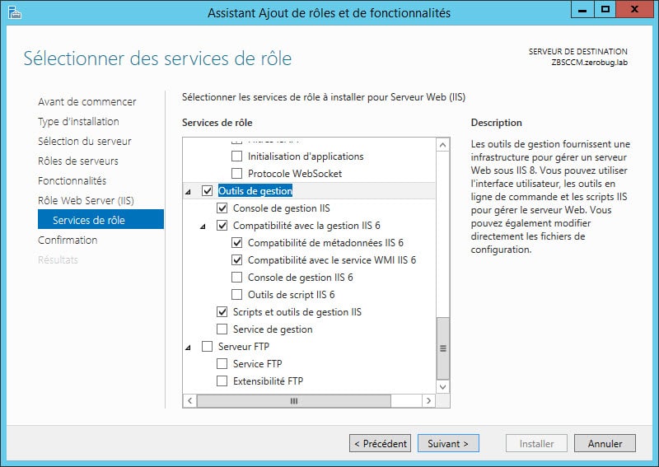Click the horizontal scroll left arrow
659x467 pixels.
(190, 401)
